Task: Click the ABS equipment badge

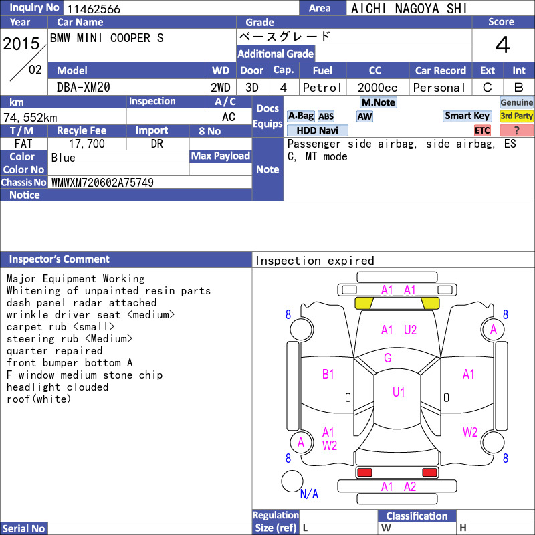Action: [326, 116]
